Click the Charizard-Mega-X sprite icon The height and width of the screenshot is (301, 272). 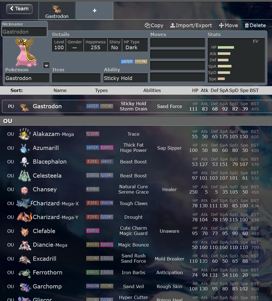[x=25, y=203]
